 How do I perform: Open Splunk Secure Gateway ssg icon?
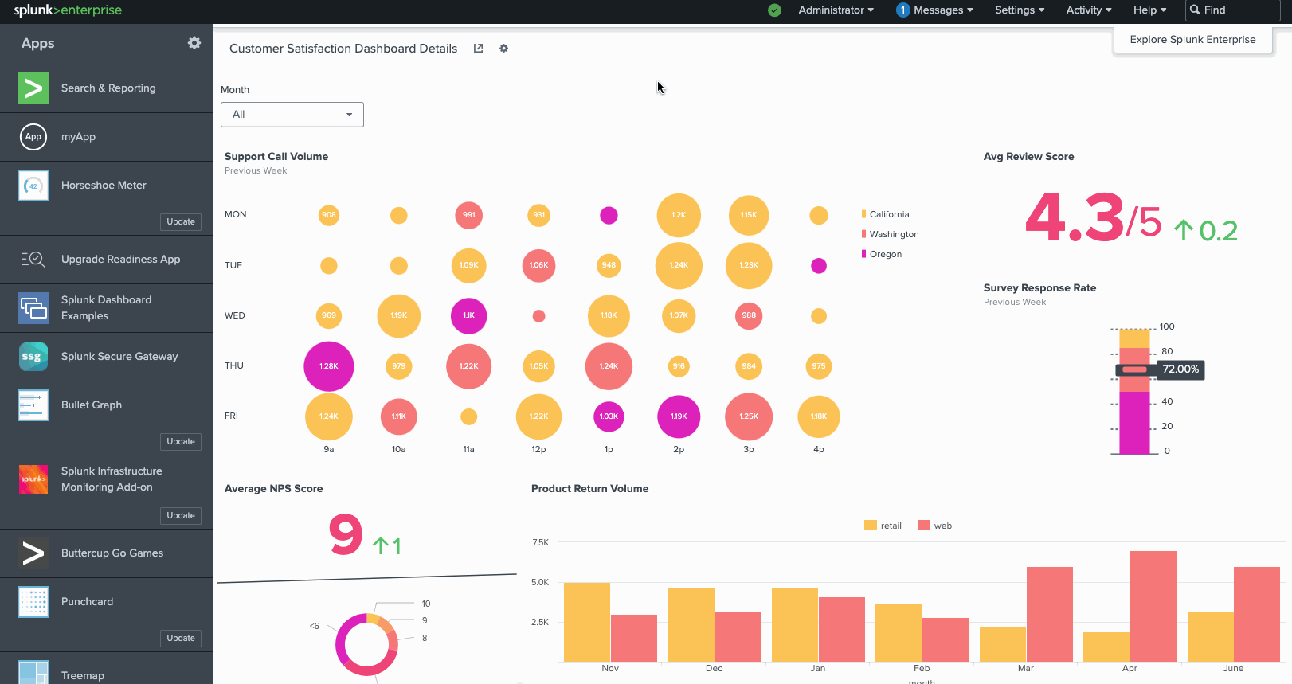[x=33, y=357]
